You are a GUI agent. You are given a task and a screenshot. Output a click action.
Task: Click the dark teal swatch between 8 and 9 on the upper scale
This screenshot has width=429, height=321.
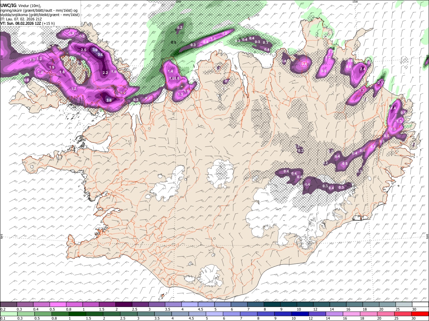tap(272, 305)
